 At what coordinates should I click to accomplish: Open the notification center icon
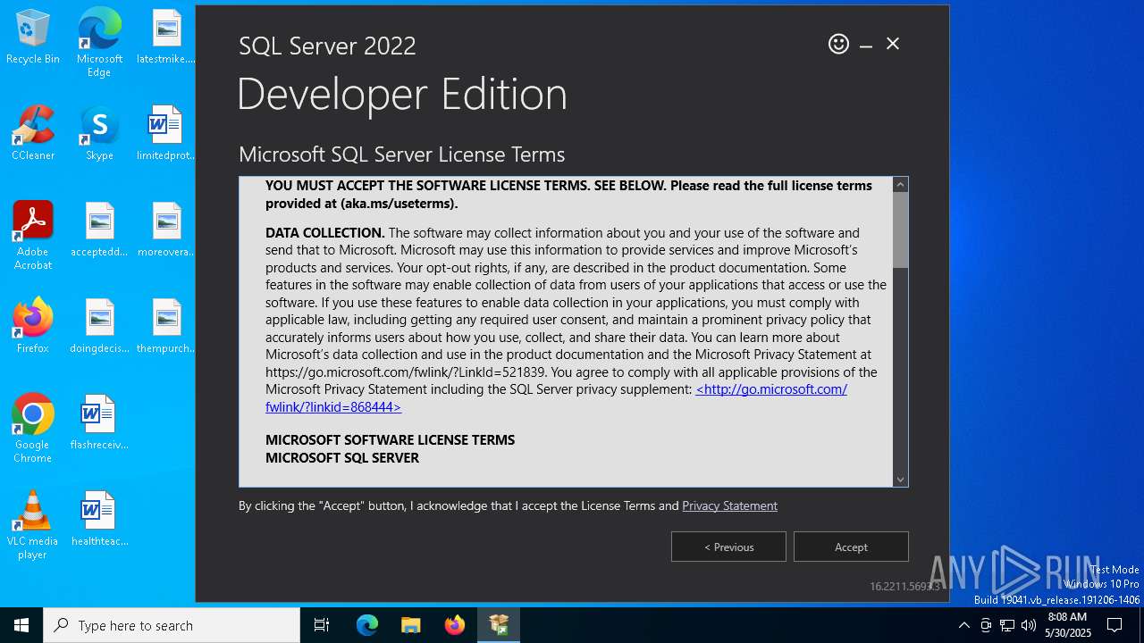[1115, 625]
